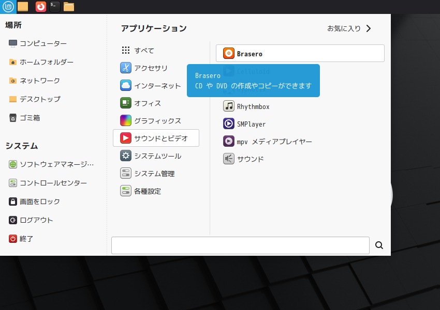Click the 各種設定 preferences icon

126,191
